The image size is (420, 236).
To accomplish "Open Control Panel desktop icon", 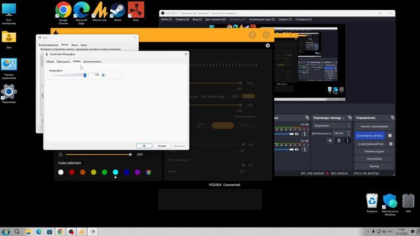I will [9, 68].
